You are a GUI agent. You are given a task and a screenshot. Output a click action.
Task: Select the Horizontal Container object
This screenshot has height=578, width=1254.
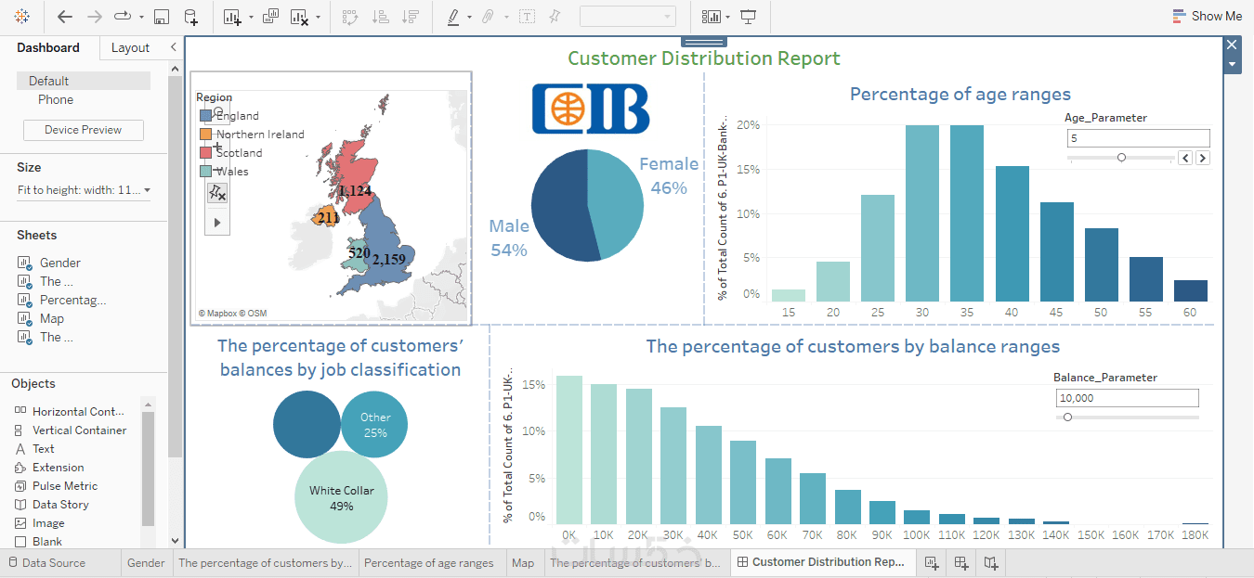click(78, 411)
